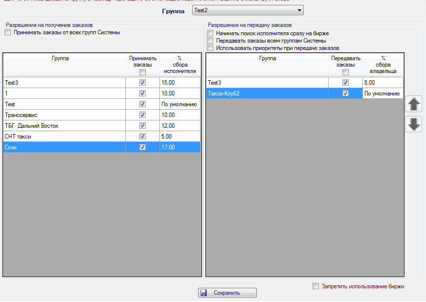
Task: Uncheck the Сочи row checkbox
Action: tap(143, 147)
